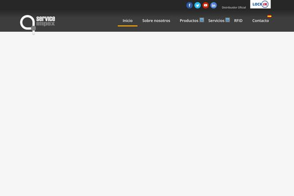Screen dimensions: 294x196
Task: Open the Facebook social icon
Action: point(189,5)
